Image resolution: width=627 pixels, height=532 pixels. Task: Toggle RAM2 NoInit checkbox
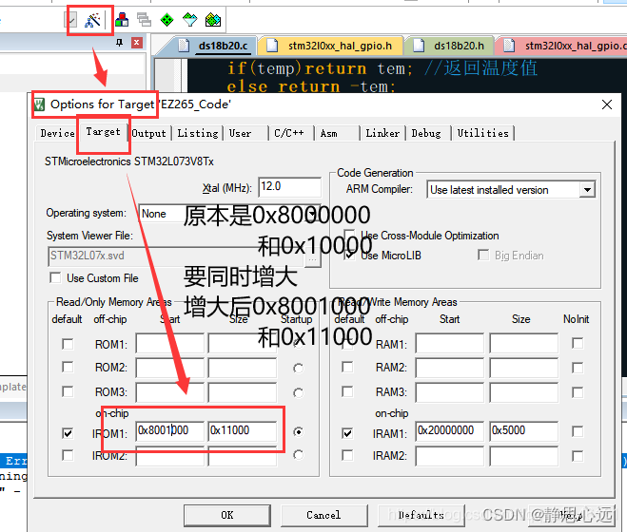click(578, 368)
